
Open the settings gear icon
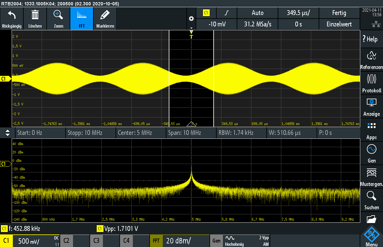click(x=191, y=19)
